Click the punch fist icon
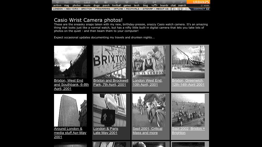 [106, 2]
